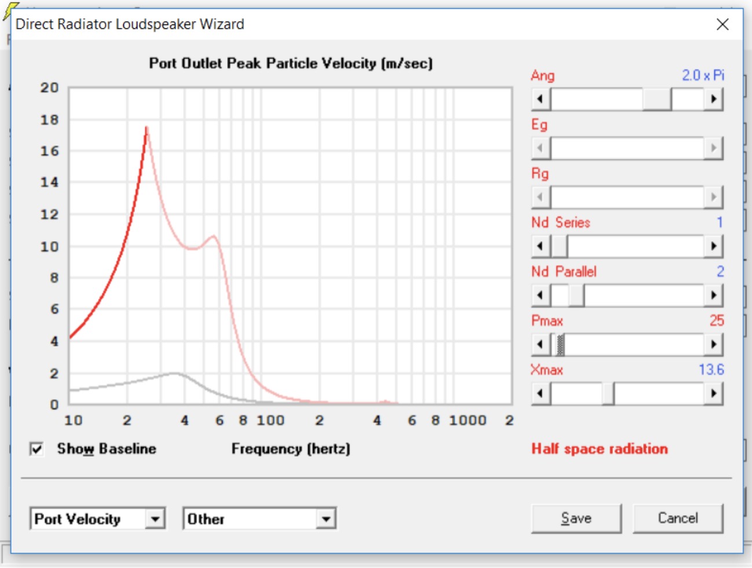Click the chart title Port Outlet Peak Particle Velocity
The width and height of the screenshot is (752, 568).
(x=291, y=63)
